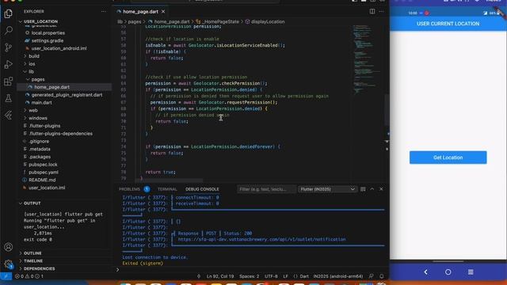Screen dimensions: 507x285
Task: Click the Spaces: 2 indentation setting
Action: tap(249, 276)
